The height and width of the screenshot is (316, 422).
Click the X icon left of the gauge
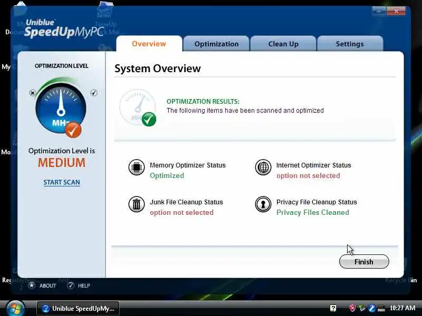(33, 93)
